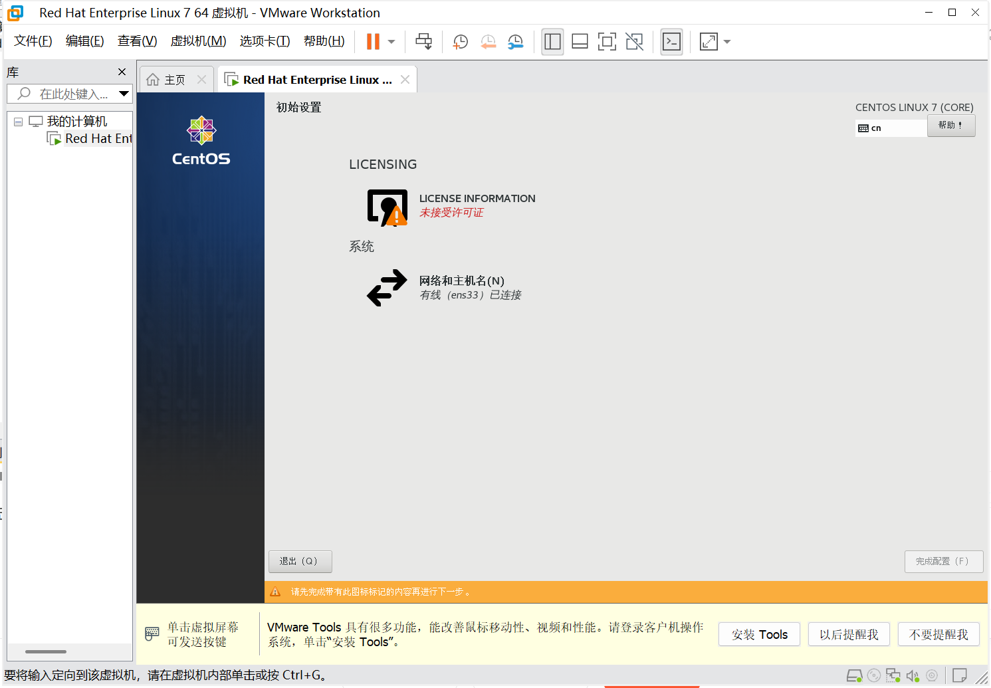Click the 安装 Tools button

(759, 634)
